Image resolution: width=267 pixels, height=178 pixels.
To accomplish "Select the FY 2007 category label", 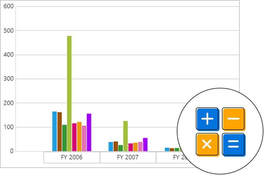I will [128, 158].
